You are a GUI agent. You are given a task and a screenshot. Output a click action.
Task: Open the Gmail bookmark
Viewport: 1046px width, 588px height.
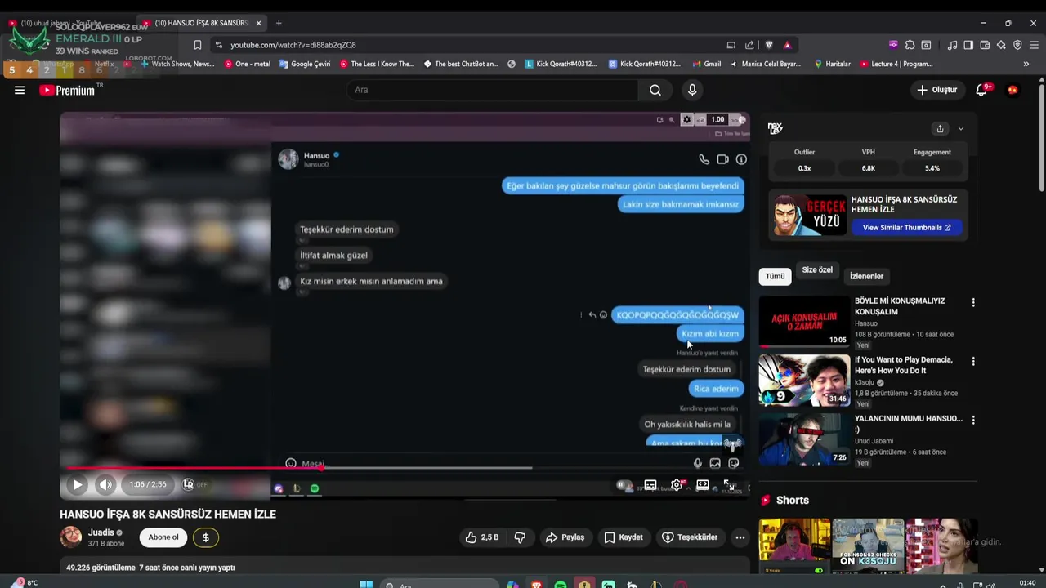707,64
